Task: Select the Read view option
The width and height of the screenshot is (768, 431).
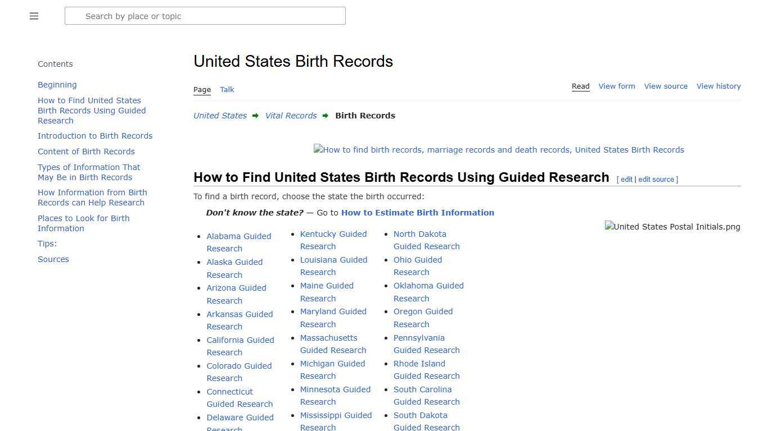Action: 580,86
